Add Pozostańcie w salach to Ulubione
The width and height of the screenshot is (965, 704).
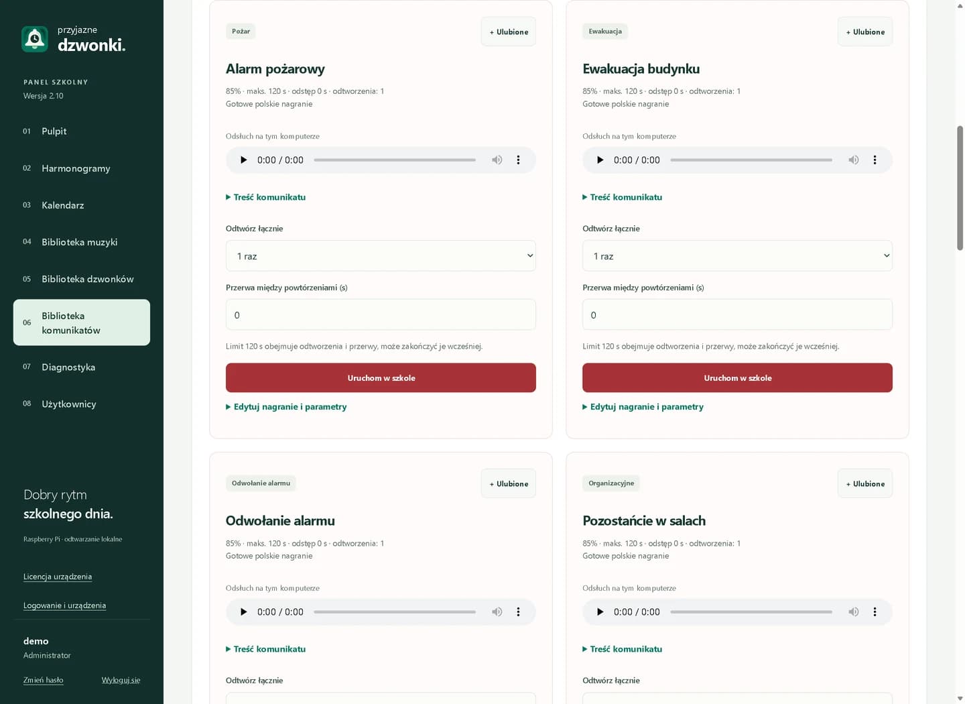pos(865,483)
